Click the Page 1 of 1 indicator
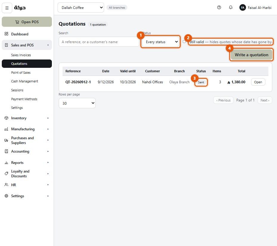This screenshot has width=277, height=246. [x=245, y=100]
